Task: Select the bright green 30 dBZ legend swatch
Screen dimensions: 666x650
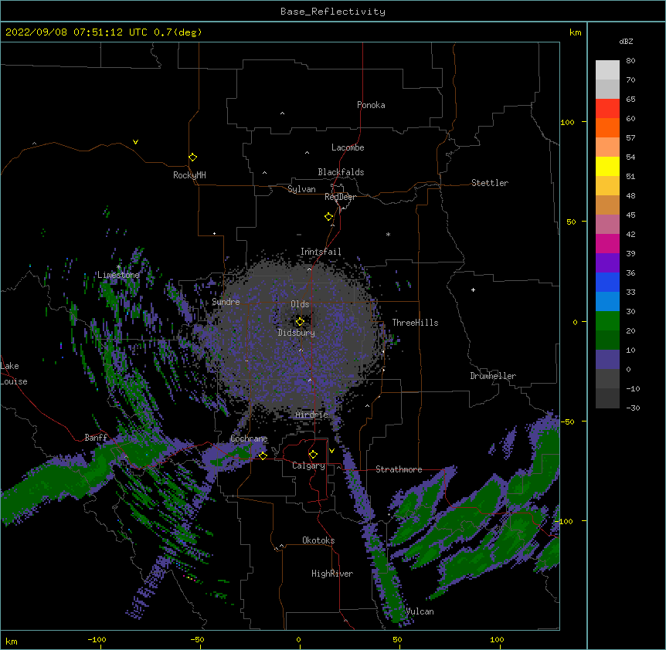Action: tap(607, 321)
